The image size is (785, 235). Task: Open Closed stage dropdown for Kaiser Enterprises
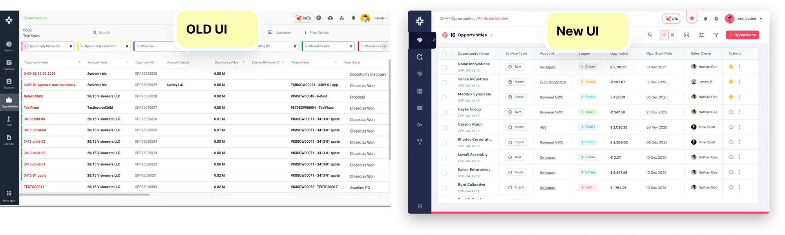[588, 172]
